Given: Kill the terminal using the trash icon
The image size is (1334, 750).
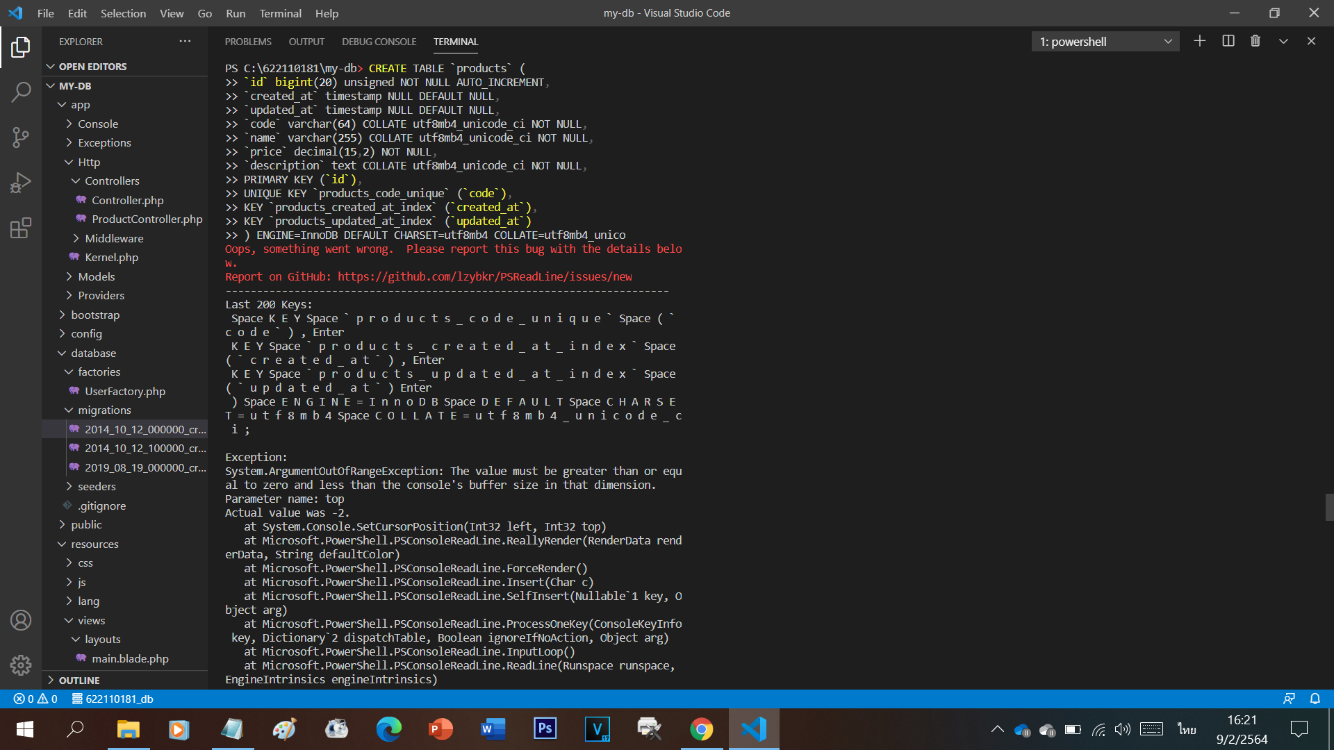Looking at the screenshot, I should [x=1255, y=41].
